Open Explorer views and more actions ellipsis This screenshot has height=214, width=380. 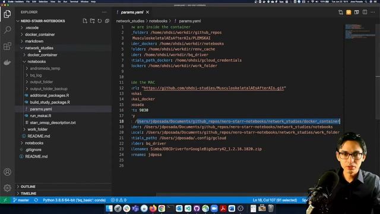(x=104, y=12)
